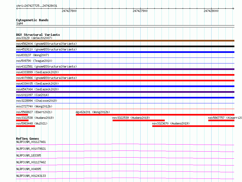
Task: Click the esv33129 (deSmith2007) variant label
Action: 34,38
